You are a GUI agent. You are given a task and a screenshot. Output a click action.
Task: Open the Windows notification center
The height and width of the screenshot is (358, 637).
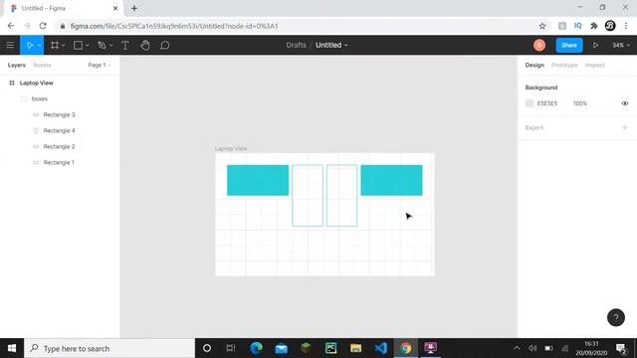(x=621, y=348)
